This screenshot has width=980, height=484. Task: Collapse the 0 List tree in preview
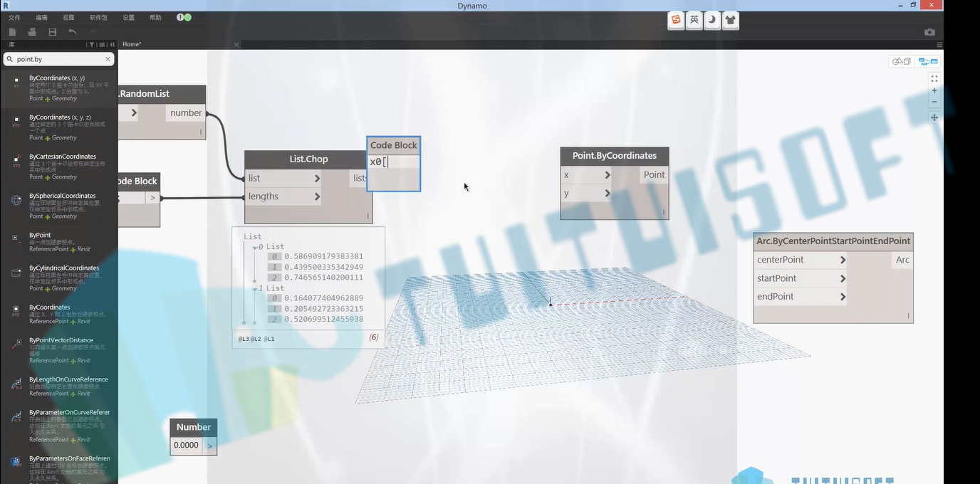pyautogui.click(x=255, y=247)
